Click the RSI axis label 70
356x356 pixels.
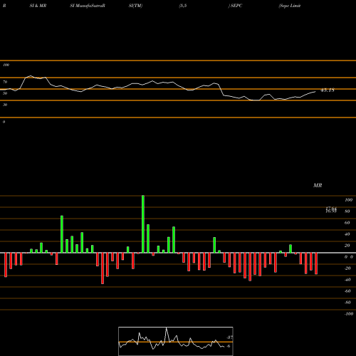5,82
